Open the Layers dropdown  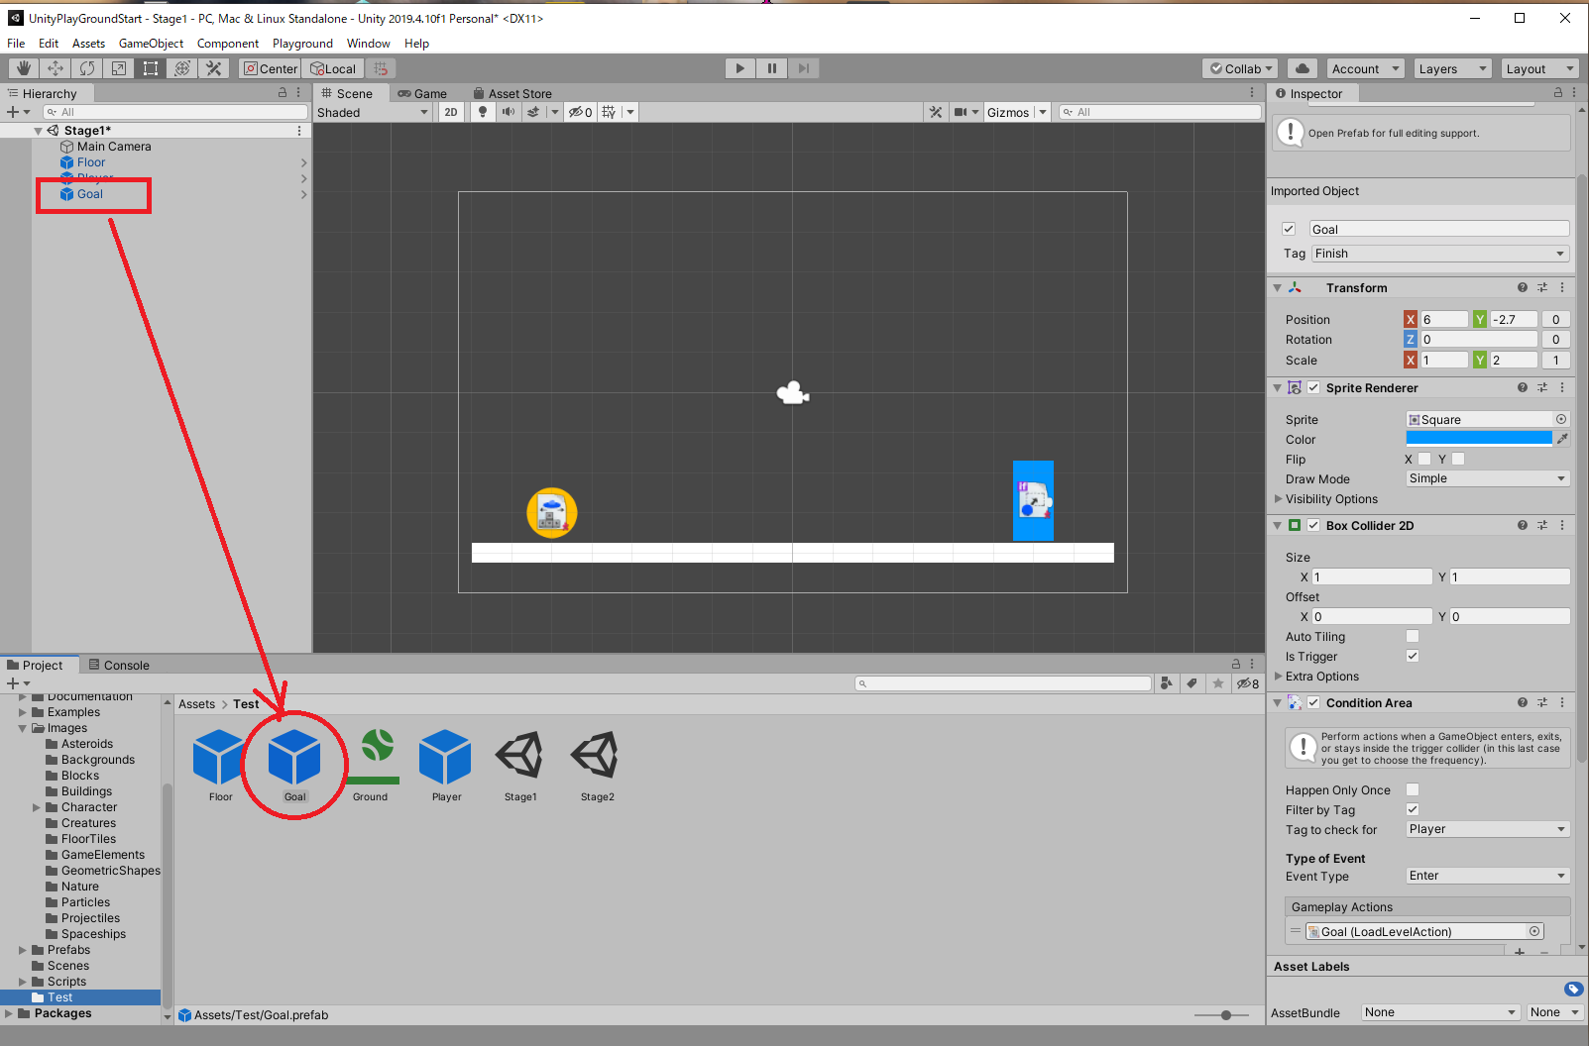[1452, 68]
